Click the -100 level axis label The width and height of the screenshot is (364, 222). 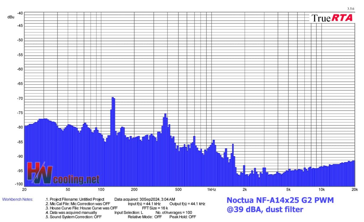click(x=18, y=184)
